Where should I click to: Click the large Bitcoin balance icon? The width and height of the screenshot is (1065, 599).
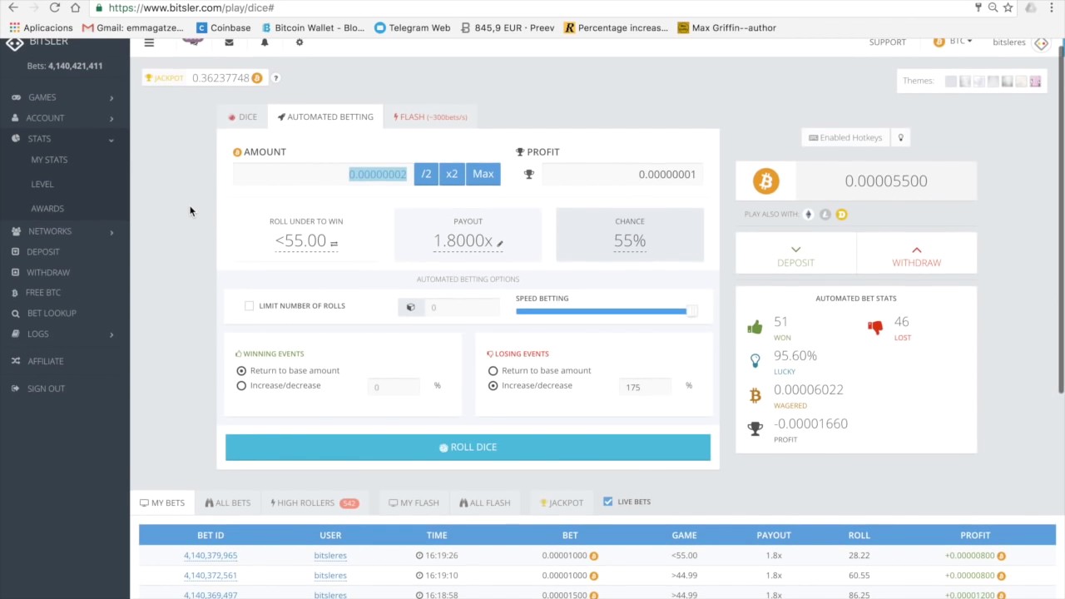[x=765, y=181]
